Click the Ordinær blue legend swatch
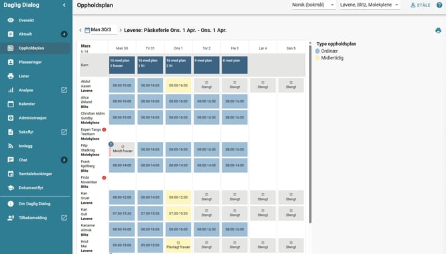This screenshot has height=254, width=446. tap(318, 51)
